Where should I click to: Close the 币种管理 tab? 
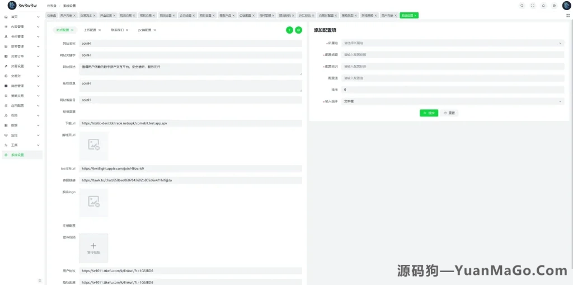pos(273,16)
